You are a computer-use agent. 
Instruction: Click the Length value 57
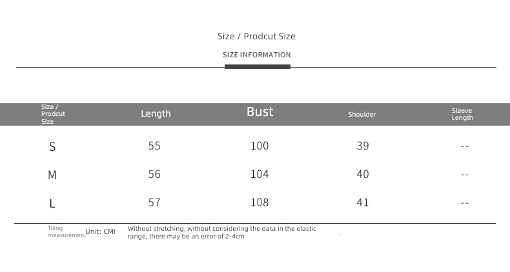tap(154, 202)
